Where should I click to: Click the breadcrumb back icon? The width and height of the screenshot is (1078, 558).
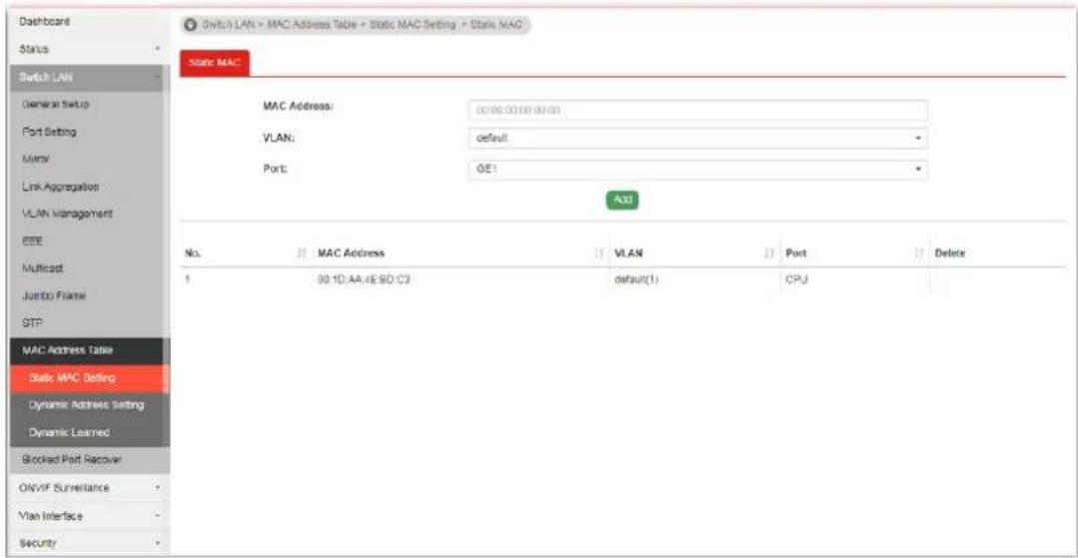point(191,25)
